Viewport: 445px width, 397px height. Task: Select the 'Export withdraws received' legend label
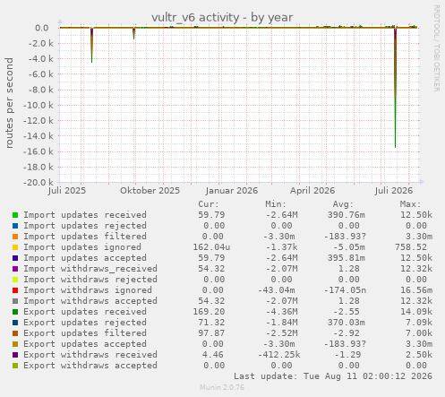(x=90, y=355)
